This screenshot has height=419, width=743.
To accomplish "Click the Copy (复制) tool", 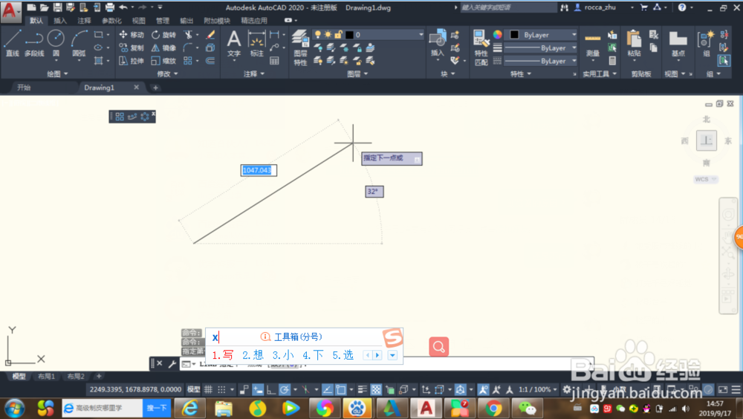I will point(132,48).
